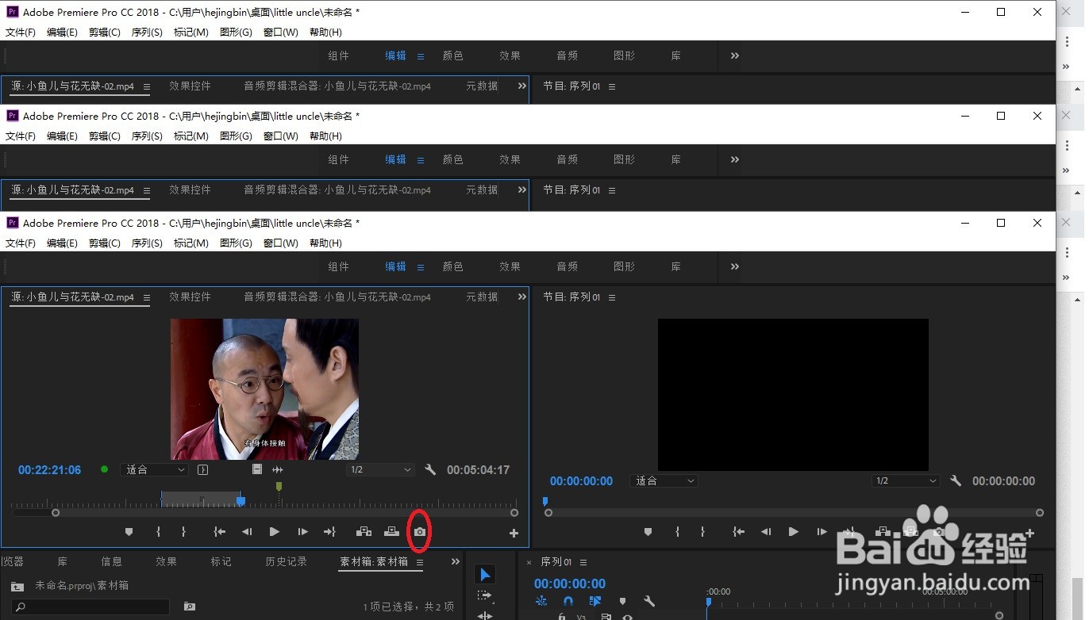Click the Insert icon in the Source monitor

click(364, 531)
